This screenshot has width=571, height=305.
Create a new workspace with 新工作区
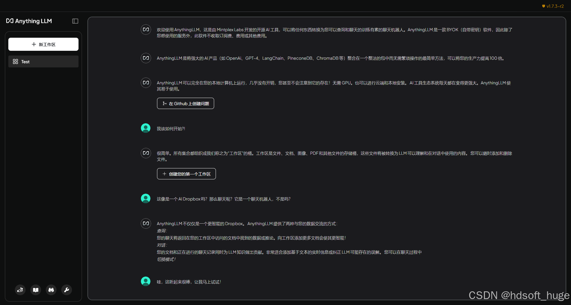tap(43, 44)
